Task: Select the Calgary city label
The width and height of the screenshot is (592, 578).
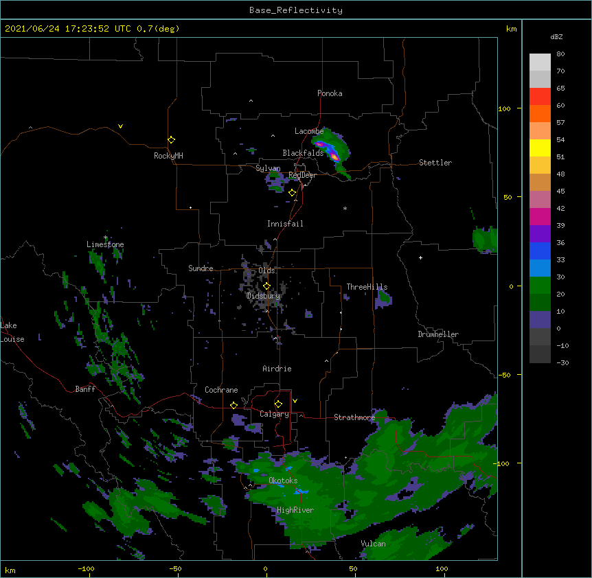Action: coord(274,414)
